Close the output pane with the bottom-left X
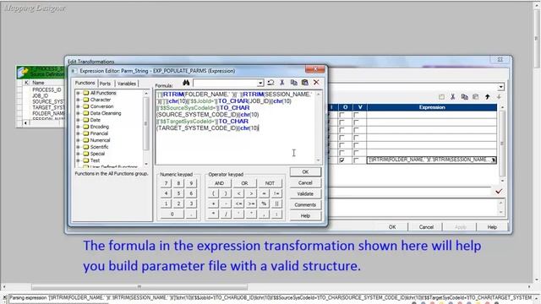 (4, 297)
